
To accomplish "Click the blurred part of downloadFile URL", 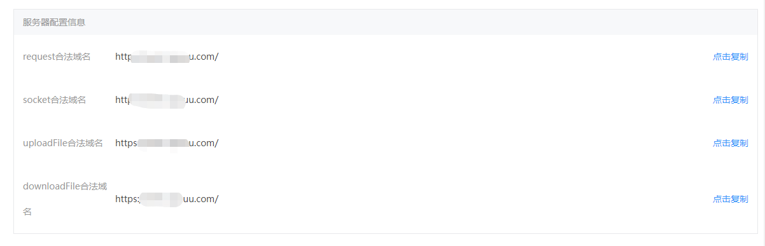I will coord(161,198).
